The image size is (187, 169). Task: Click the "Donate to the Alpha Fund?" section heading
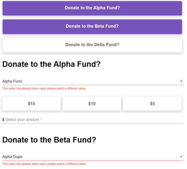(51, 64)
